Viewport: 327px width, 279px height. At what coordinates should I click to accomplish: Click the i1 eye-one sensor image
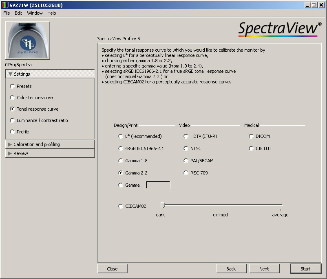tap(28, 40)
